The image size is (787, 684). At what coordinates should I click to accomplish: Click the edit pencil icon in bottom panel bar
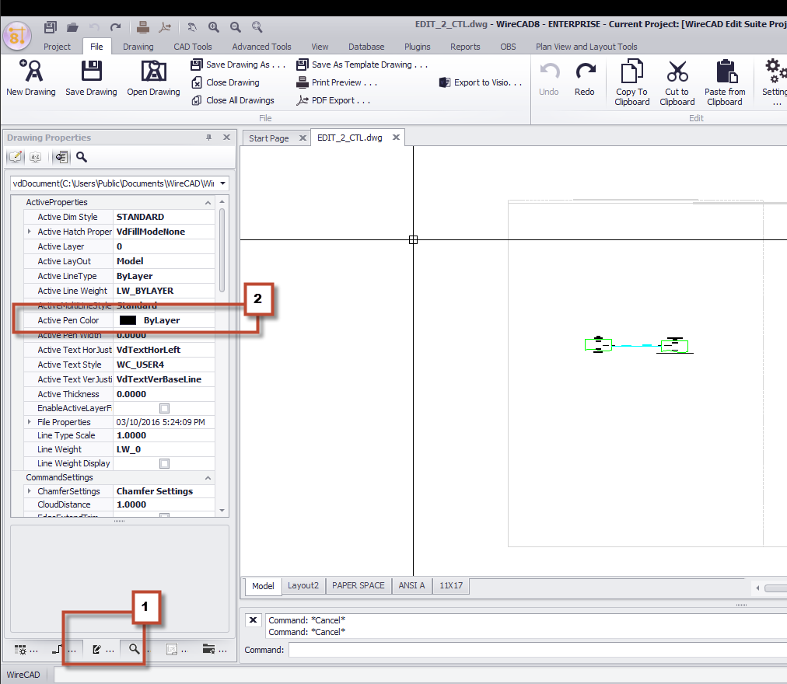[x=103, y=650]
